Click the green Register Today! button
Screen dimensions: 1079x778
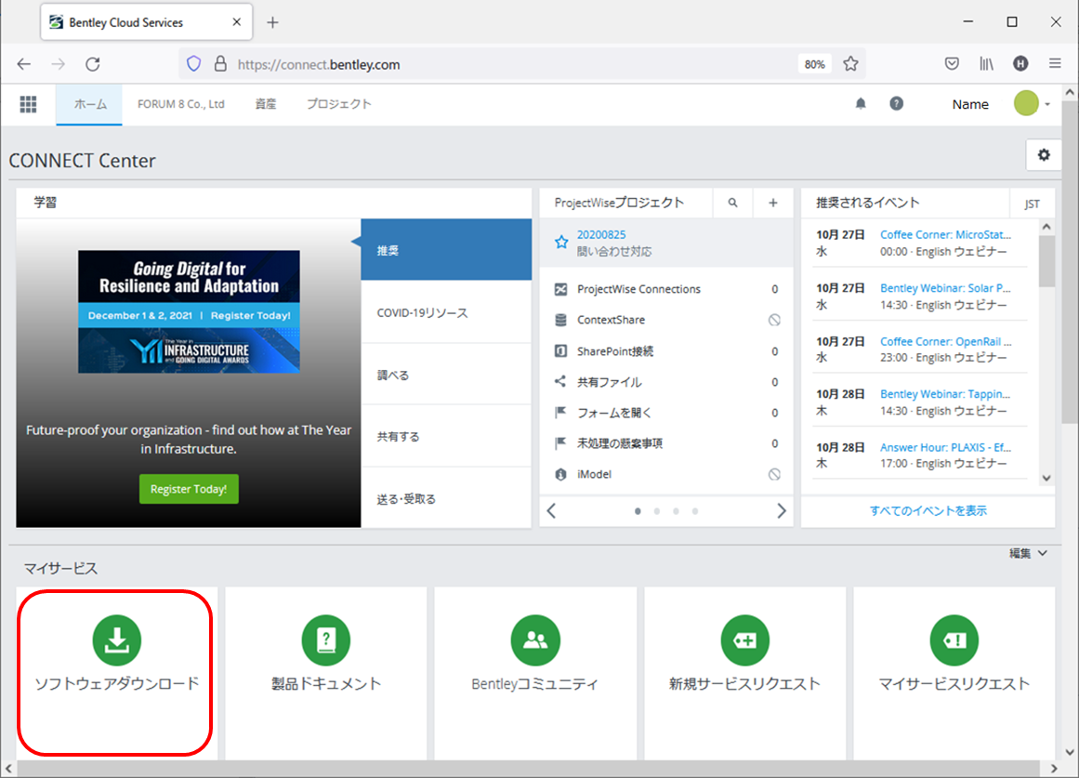click(x=189, y=489)
